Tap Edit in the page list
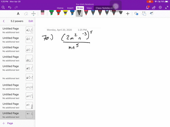Image resolution: width=170 pixels, height=127 pixels. pyautogui.click(x=31, y=21)
